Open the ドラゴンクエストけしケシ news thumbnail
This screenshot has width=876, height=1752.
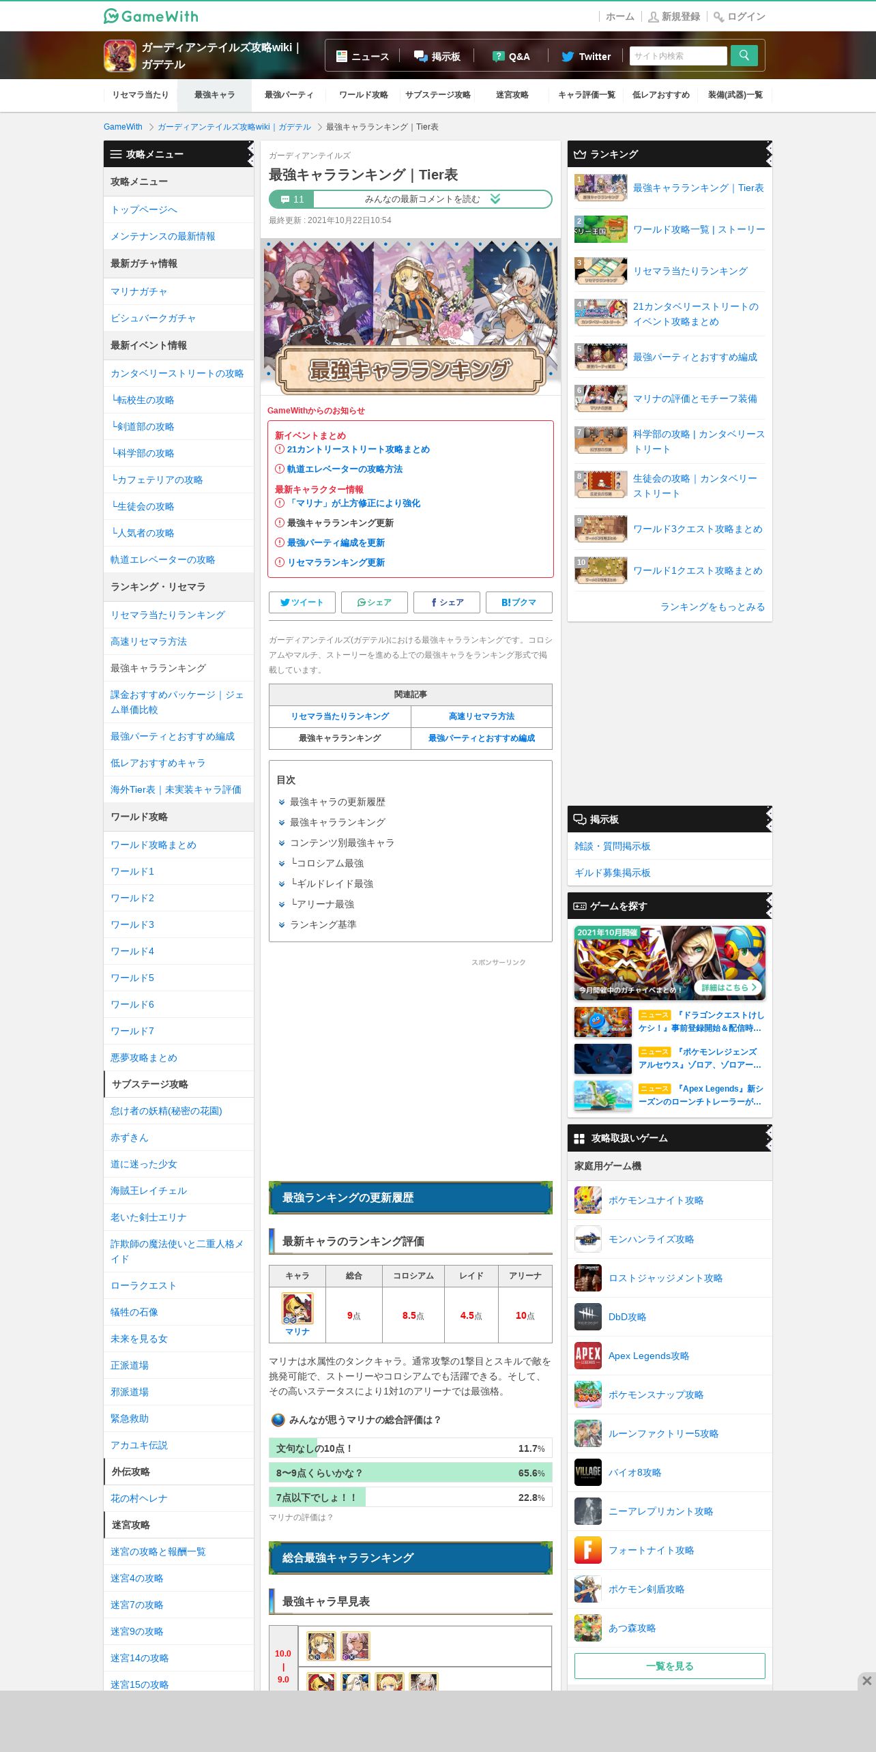(x=603, y=1022)
